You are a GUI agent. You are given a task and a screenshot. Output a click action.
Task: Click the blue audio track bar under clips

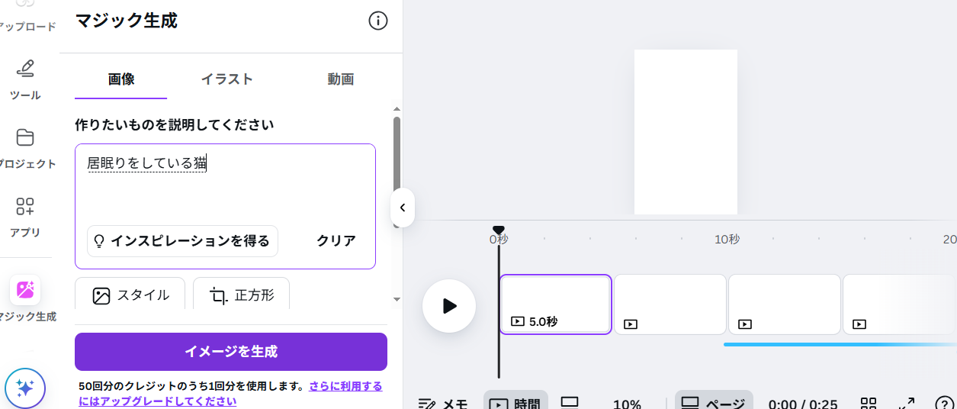click(840, 344)
